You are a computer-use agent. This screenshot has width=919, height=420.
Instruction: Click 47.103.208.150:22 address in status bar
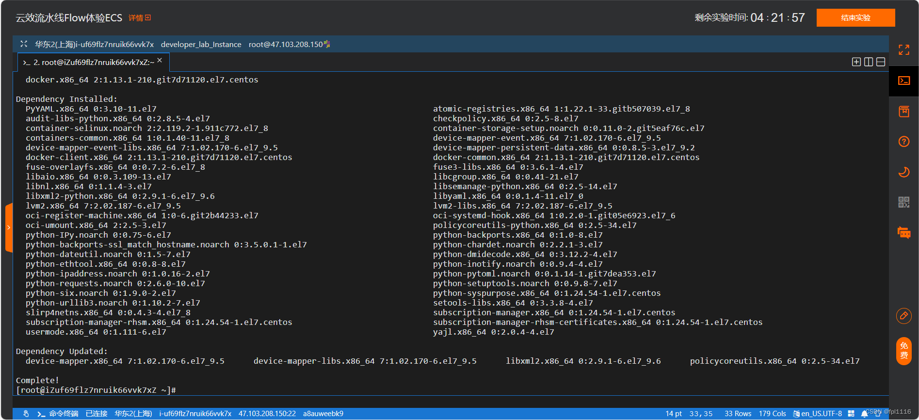tap(267, 414)
